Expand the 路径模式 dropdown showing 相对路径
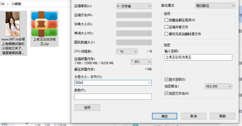Screen dimensions: 242x126 click(215, 6)
